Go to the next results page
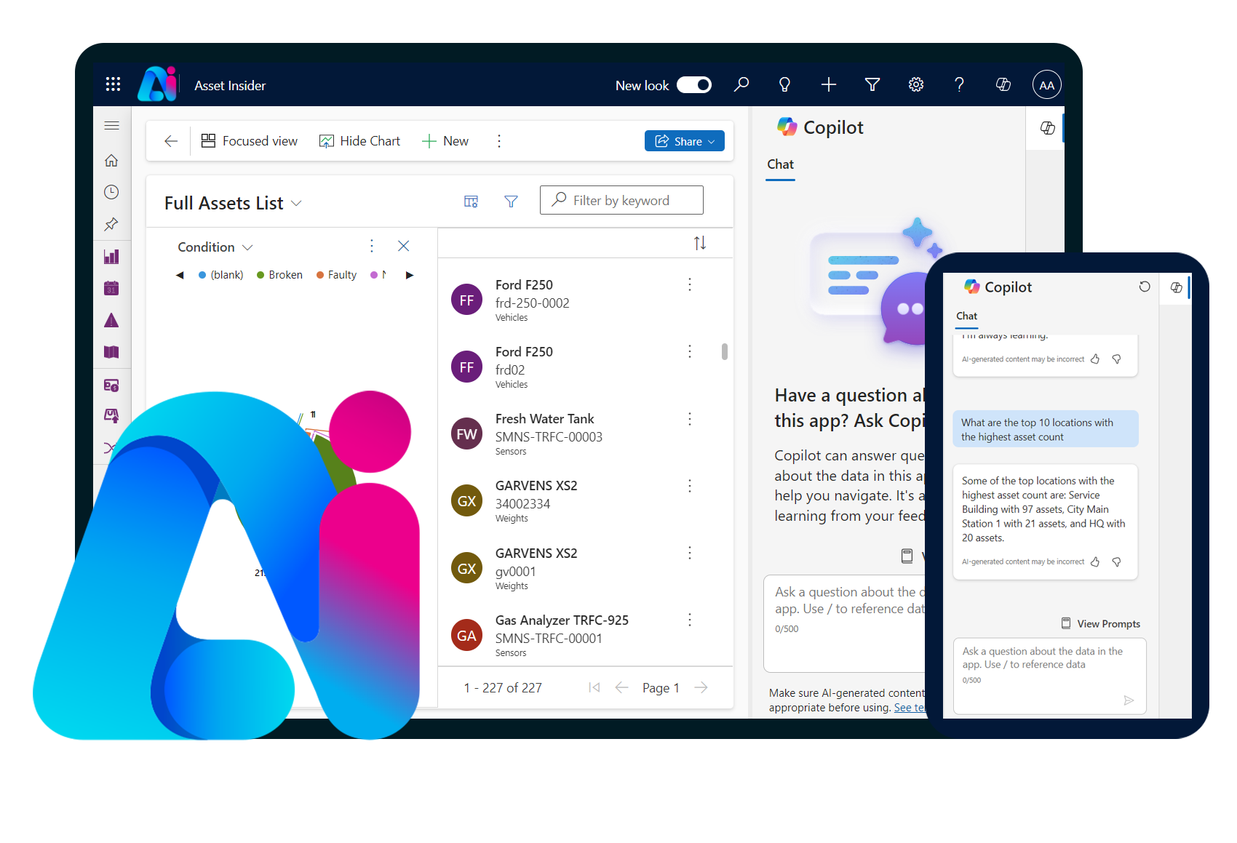The height and width of the screenshot is (843, 1237). [x=701, y=687]
